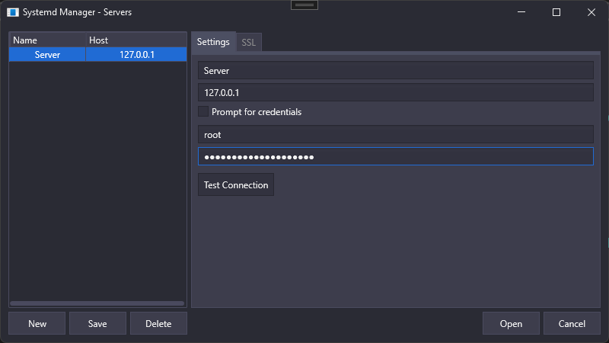609x343 pixels.
Task: Cancel the servers dialog
Action: 572,323
